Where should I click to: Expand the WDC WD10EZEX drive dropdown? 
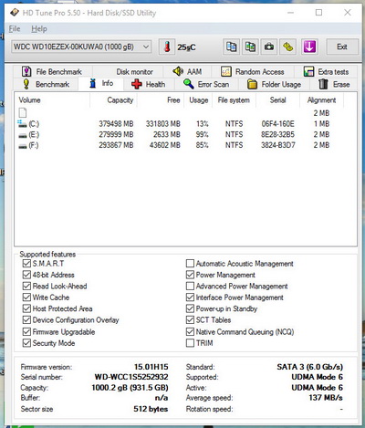(x=81, y=47)
